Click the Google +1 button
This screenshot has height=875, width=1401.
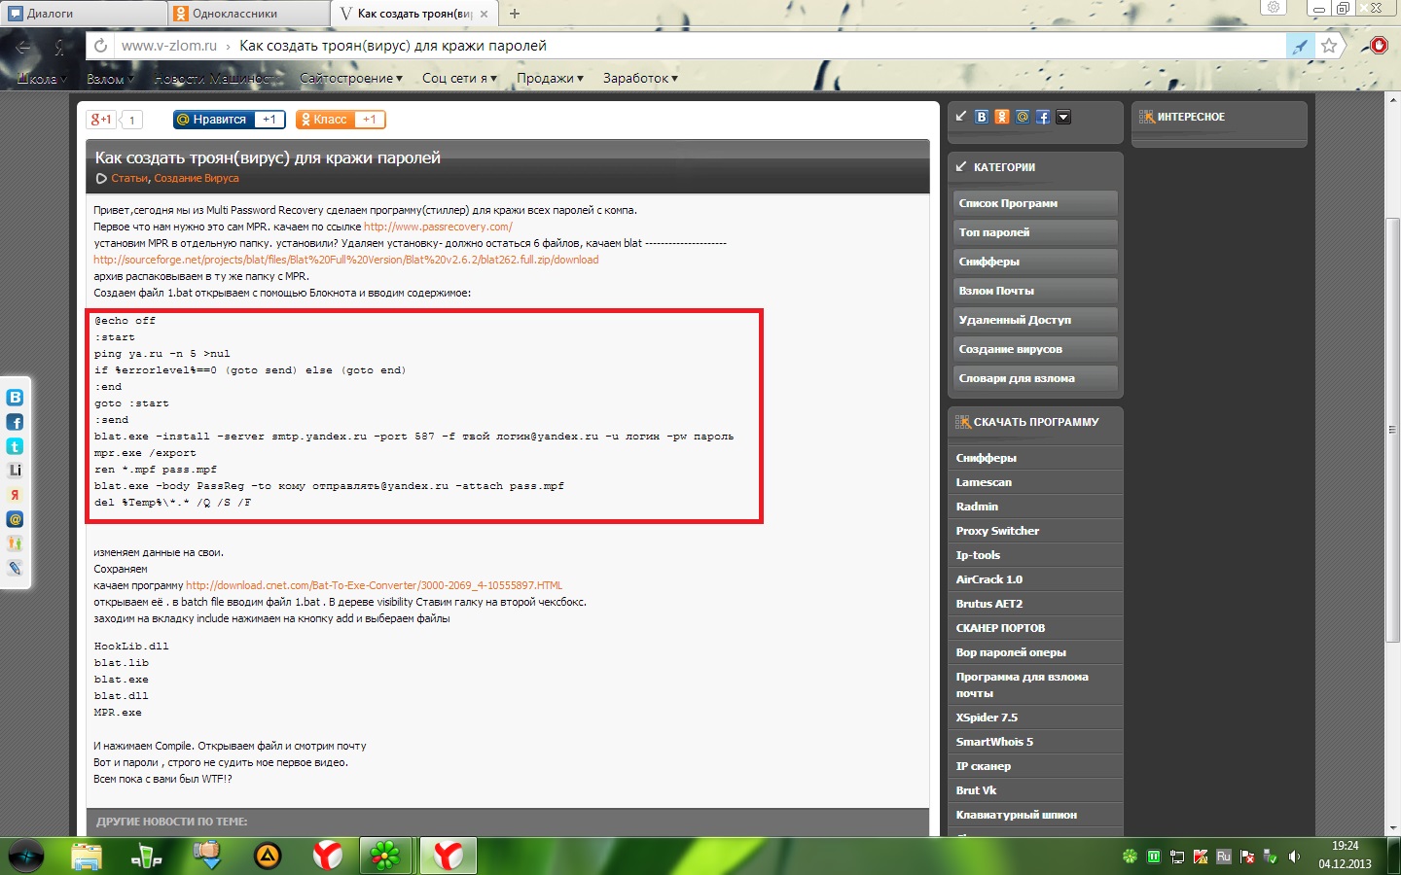tap(101, 120)
